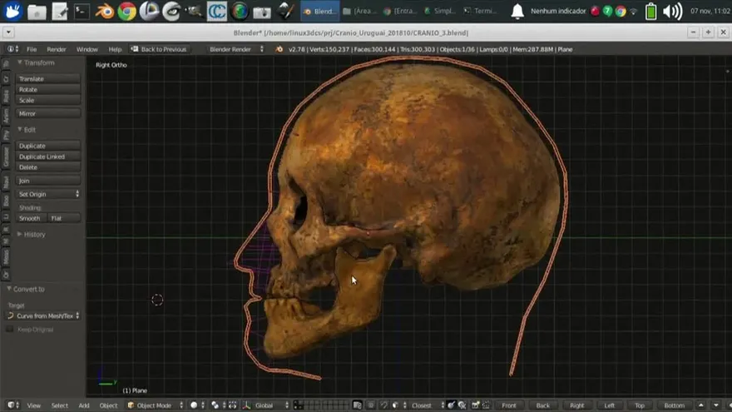This screenshot has height=412, width=732.
Task: Click the volume speaker icon
Action: tap(673, 12)
